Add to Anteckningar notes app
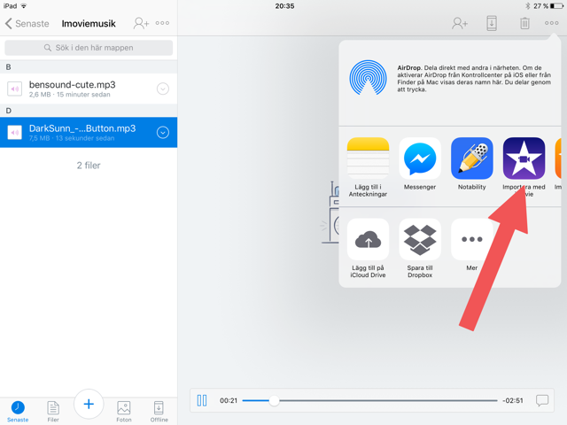567x425 pixels. coord(368,159)
